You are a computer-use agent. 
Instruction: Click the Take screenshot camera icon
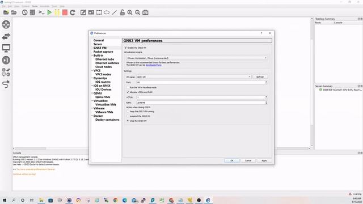point(145,12)
